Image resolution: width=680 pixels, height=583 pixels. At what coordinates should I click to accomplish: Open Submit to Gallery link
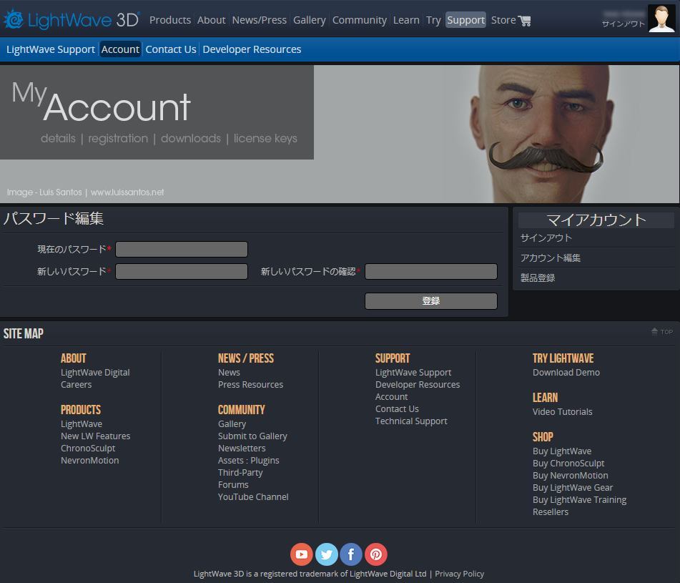point(253,436)
